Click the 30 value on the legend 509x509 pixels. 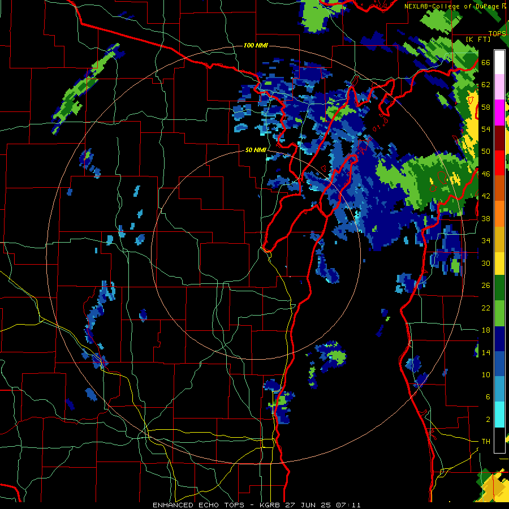click(x=486, y=263)
